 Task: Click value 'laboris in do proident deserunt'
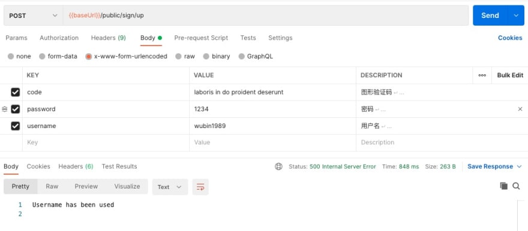[239, 92]
